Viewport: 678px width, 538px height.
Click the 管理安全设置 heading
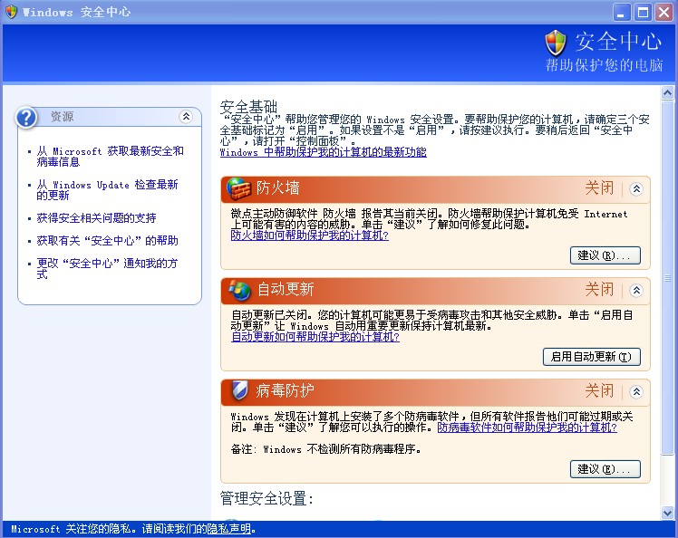click(x=266, y=498)
